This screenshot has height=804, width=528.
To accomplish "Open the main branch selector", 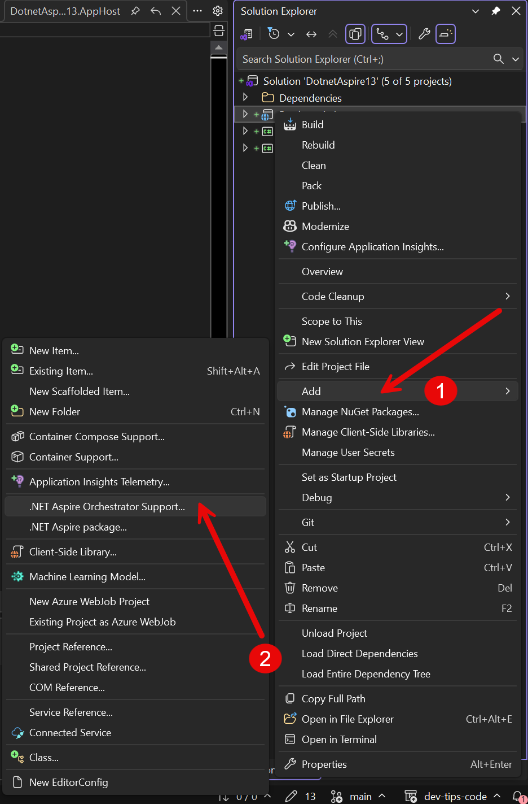I will (360, 796).
